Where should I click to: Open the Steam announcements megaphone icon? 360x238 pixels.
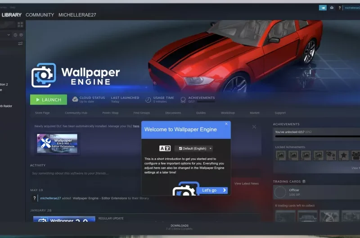pyautogui.click(x=323, y=8)
